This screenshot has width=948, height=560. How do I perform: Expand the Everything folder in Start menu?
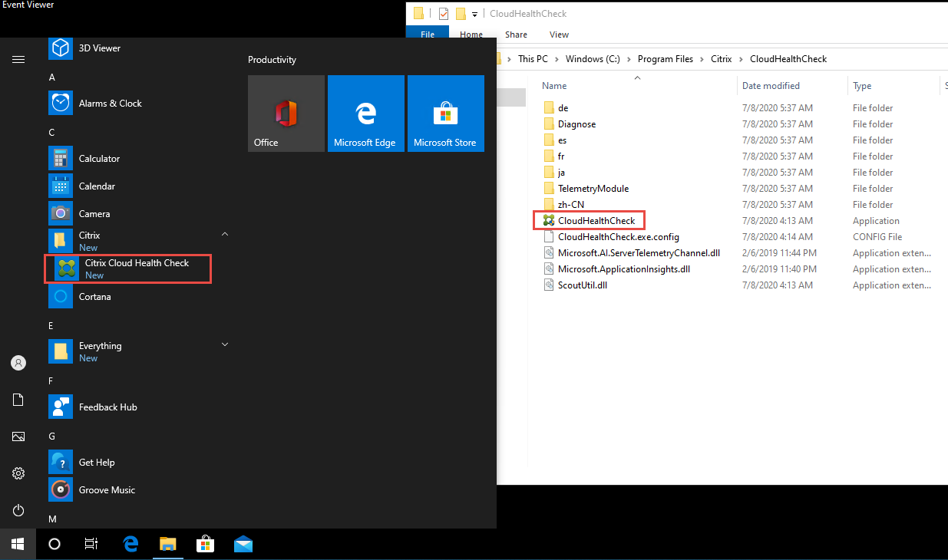pyautogui.click(x=225, y=344)
